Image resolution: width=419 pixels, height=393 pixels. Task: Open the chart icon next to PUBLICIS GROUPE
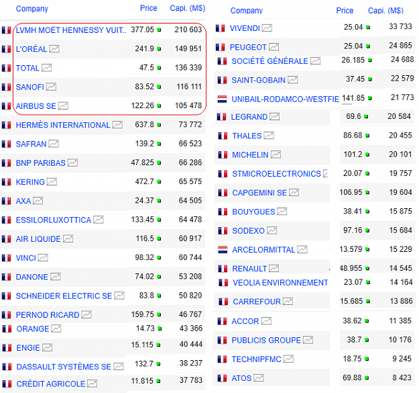click(x=308, y=340)
